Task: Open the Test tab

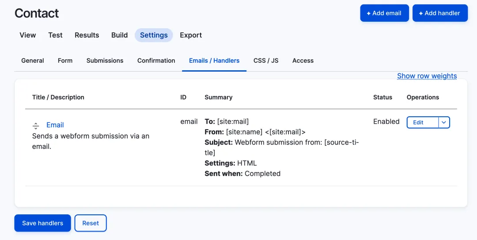Action: click(55, 35)
